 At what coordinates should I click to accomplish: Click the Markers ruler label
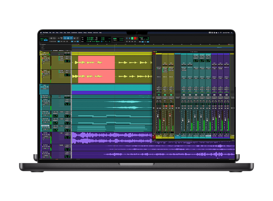[x=43, y=49]
